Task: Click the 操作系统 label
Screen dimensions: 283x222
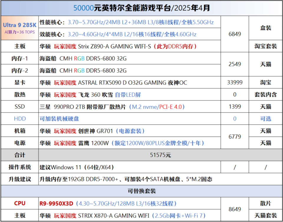Action: click(x=20, y=167)
